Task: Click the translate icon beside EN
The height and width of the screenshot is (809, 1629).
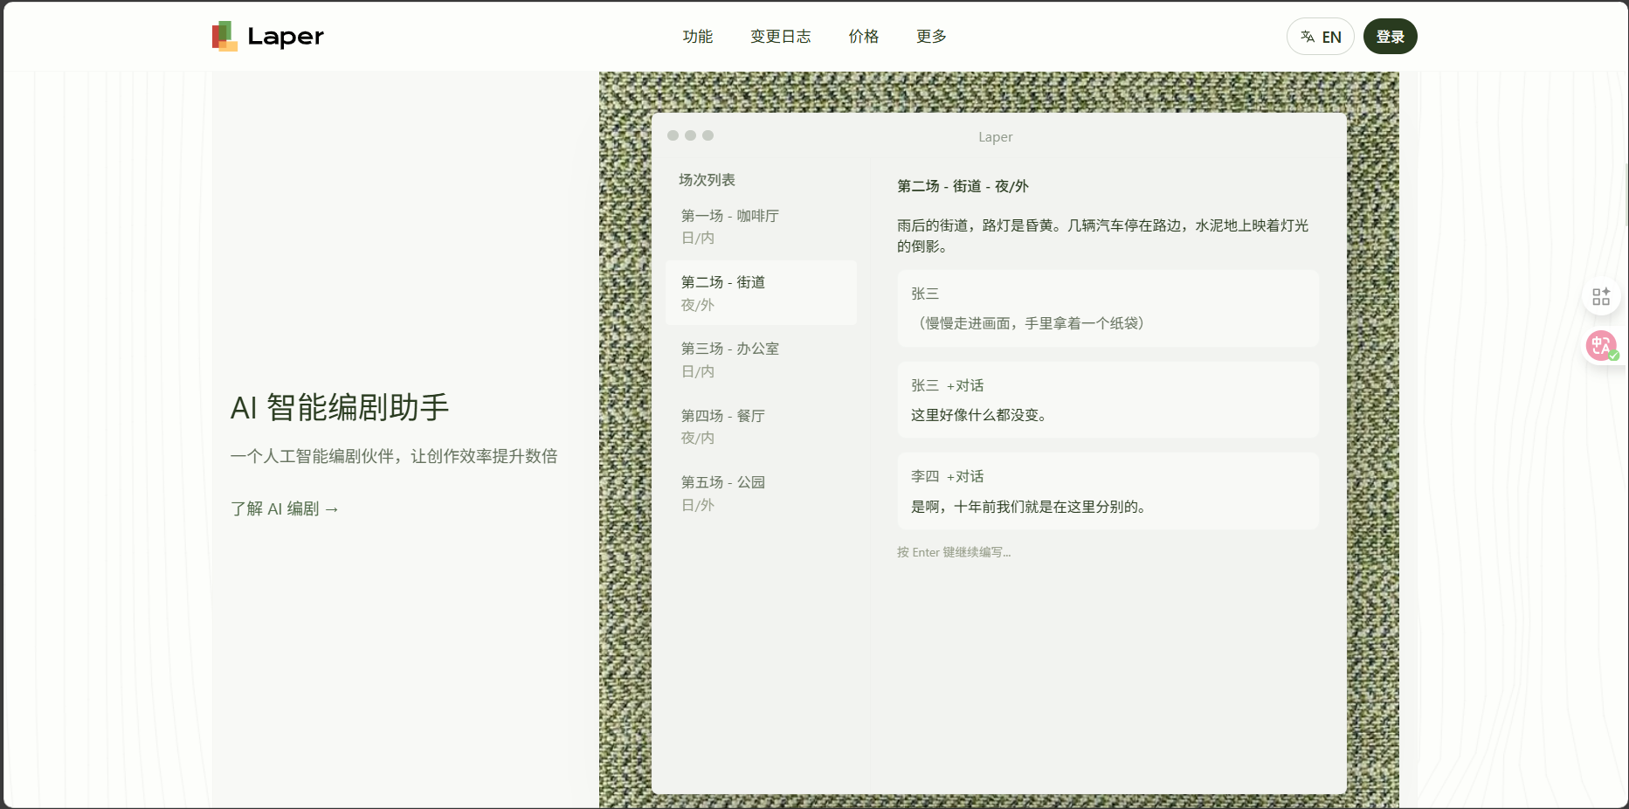Action: [x=1308, y=37]
